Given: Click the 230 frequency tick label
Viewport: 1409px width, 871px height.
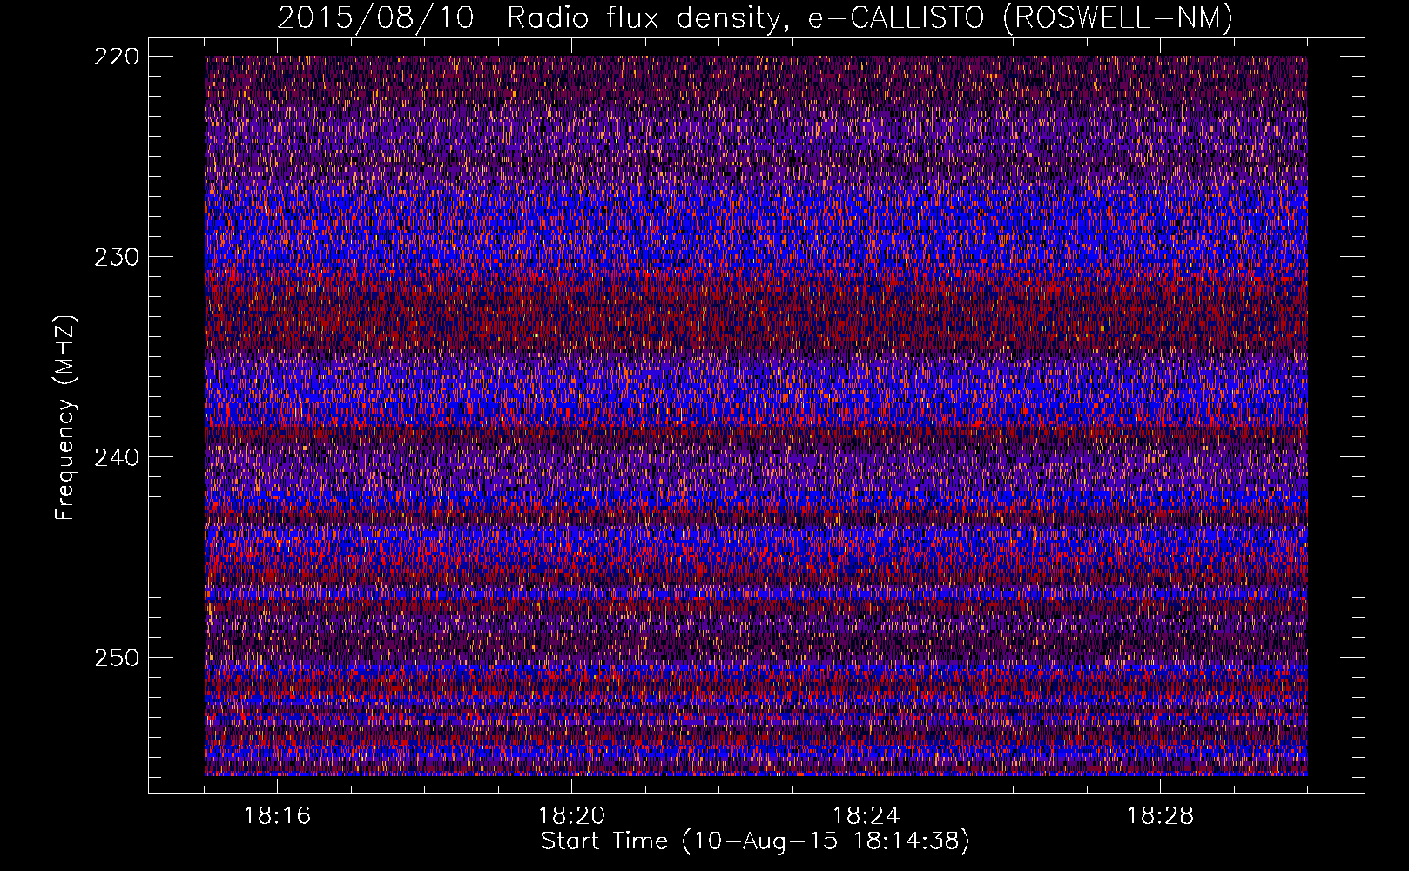Looking at the screenshot, I should [x=116, y=257].
